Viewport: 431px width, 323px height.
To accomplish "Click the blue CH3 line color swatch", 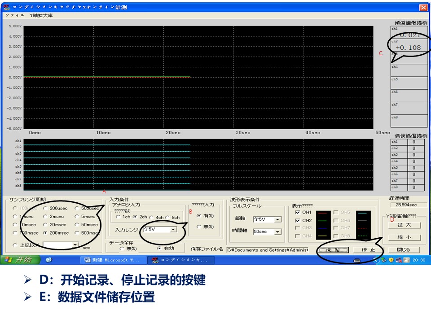I will (x=323, y=228).
